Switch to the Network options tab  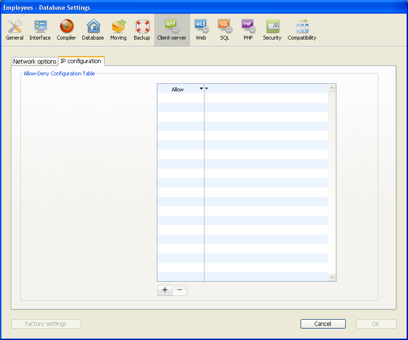(35, 62)
